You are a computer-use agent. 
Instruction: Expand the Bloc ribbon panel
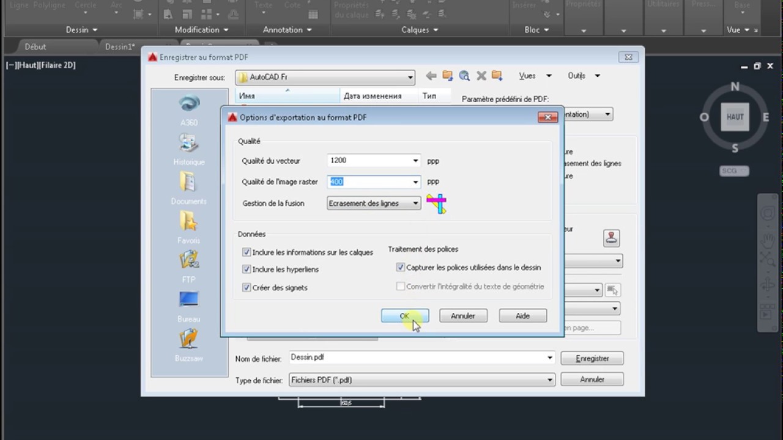tap(536, 29)
